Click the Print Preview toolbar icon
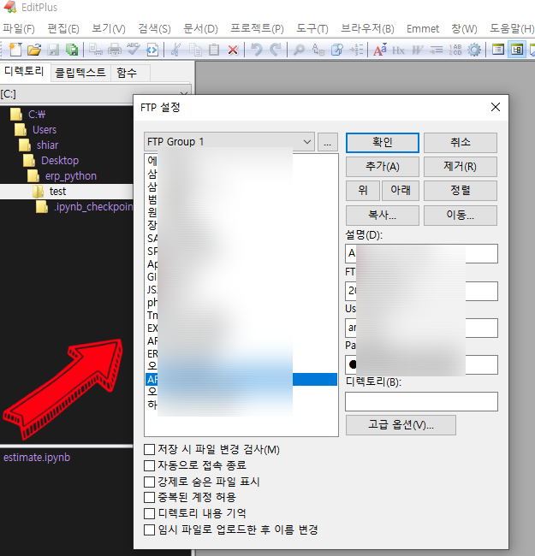Image resolution: width=535 pixels, height=556 pixels. click(x=95, y=50)
